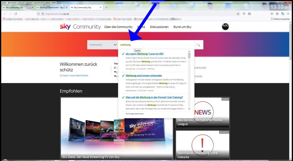Close the first Sky Community tab

[x=33, y=7]
